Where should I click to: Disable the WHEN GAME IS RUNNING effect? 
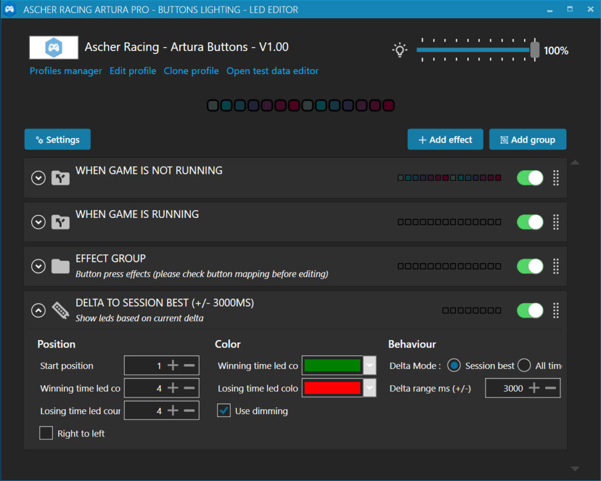(530, 222)
